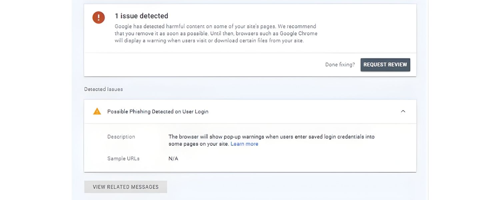Click the REQUEST REVIEW button
The width and height of the screenshot is (500, 200).
pos(385,64)
